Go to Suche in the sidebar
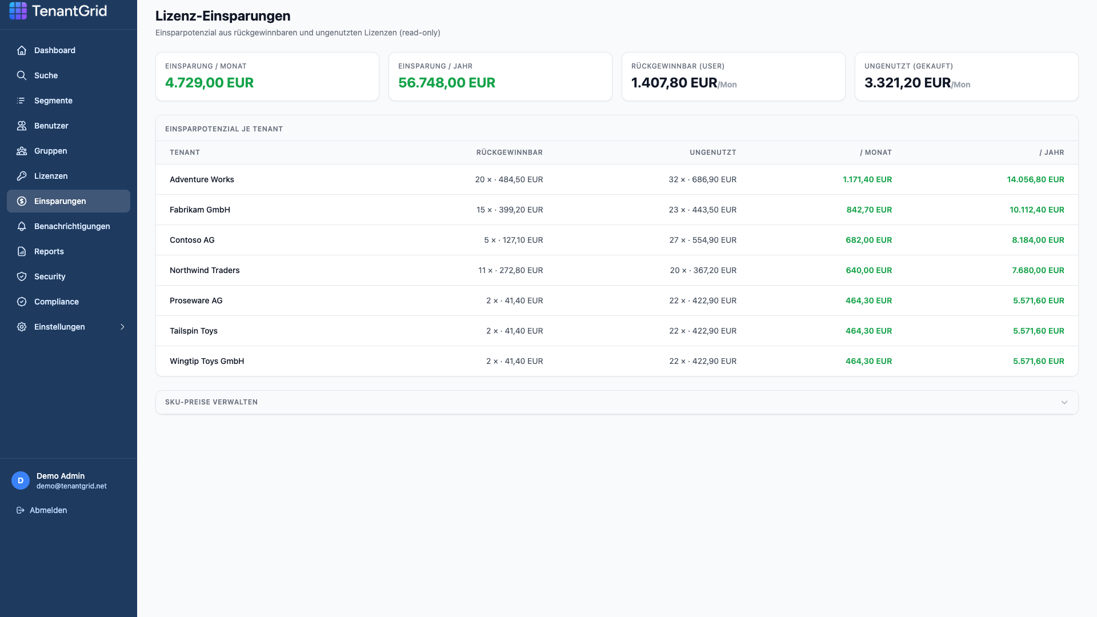 pos(69,75)
